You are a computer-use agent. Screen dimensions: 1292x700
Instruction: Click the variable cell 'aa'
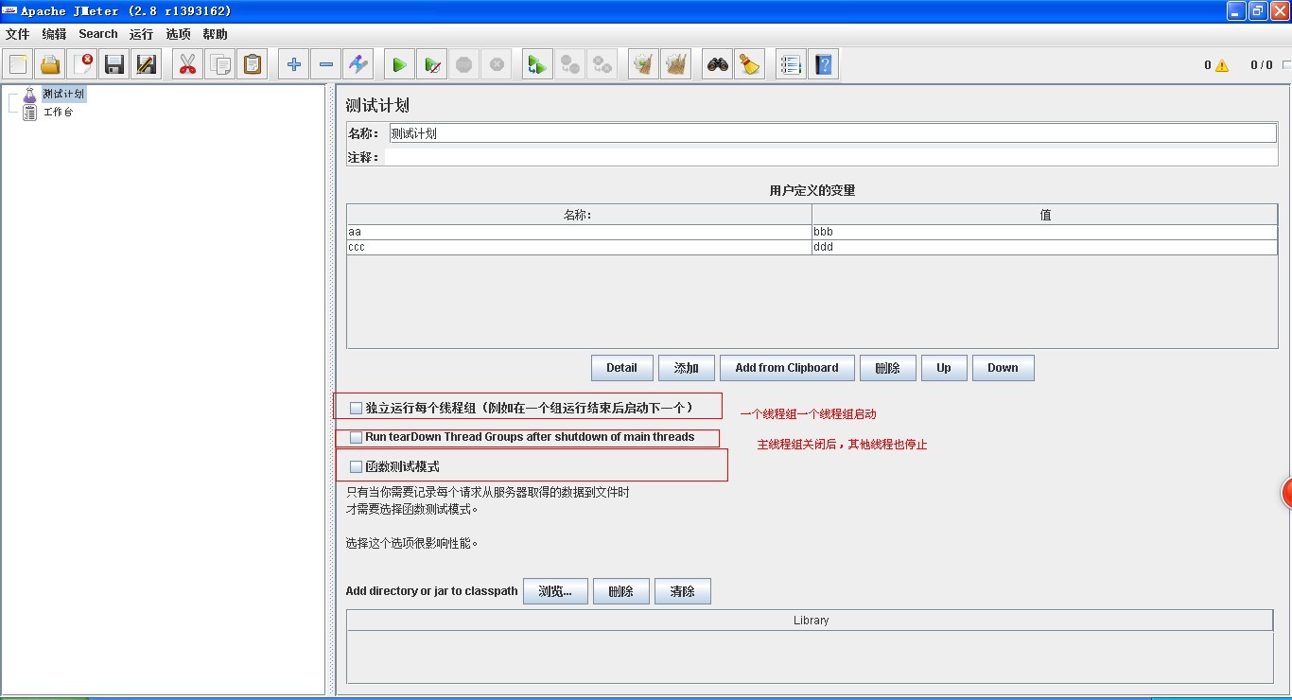579,232
